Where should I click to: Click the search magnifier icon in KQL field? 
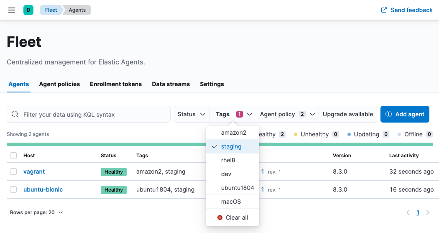(15, 114)
